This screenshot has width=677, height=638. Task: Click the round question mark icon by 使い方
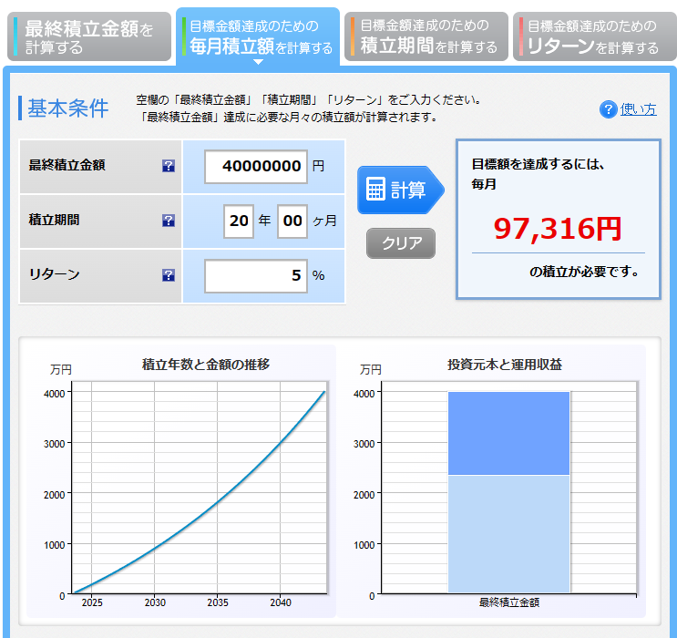click(608, 109)
